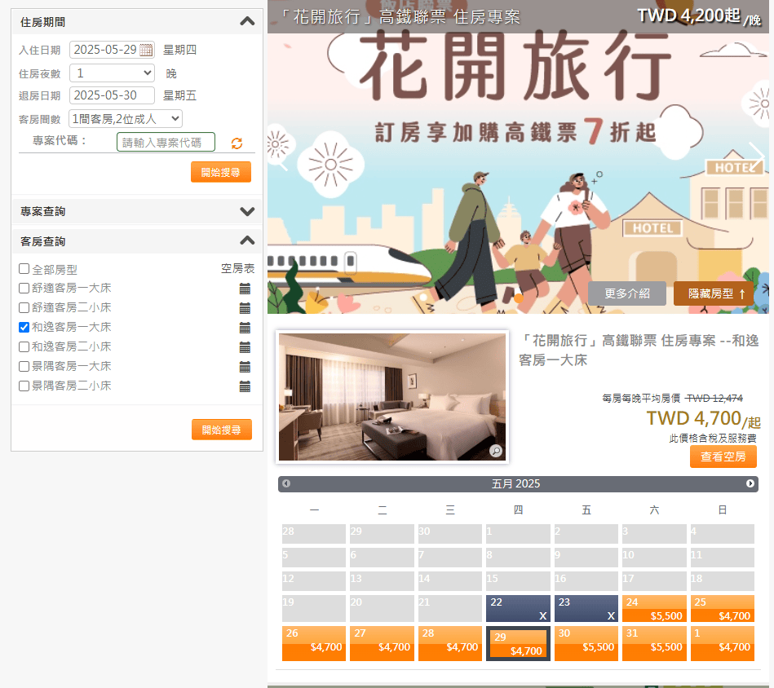Select May 30 at $5,500
The image size is (774, 688).
pyautogui.click(x=586, y=643)
